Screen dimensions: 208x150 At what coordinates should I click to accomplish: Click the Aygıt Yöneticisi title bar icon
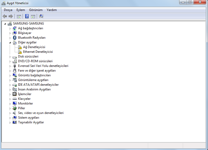pos(3,3)
